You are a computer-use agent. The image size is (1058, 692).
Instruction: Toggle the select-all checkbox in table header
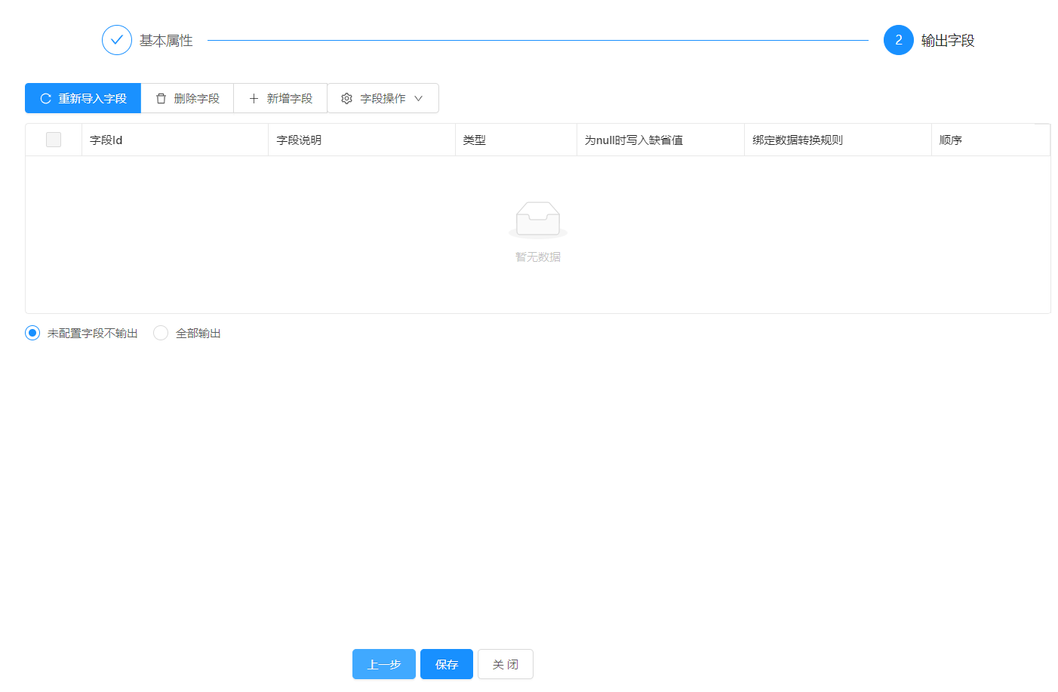coord(54,140)
